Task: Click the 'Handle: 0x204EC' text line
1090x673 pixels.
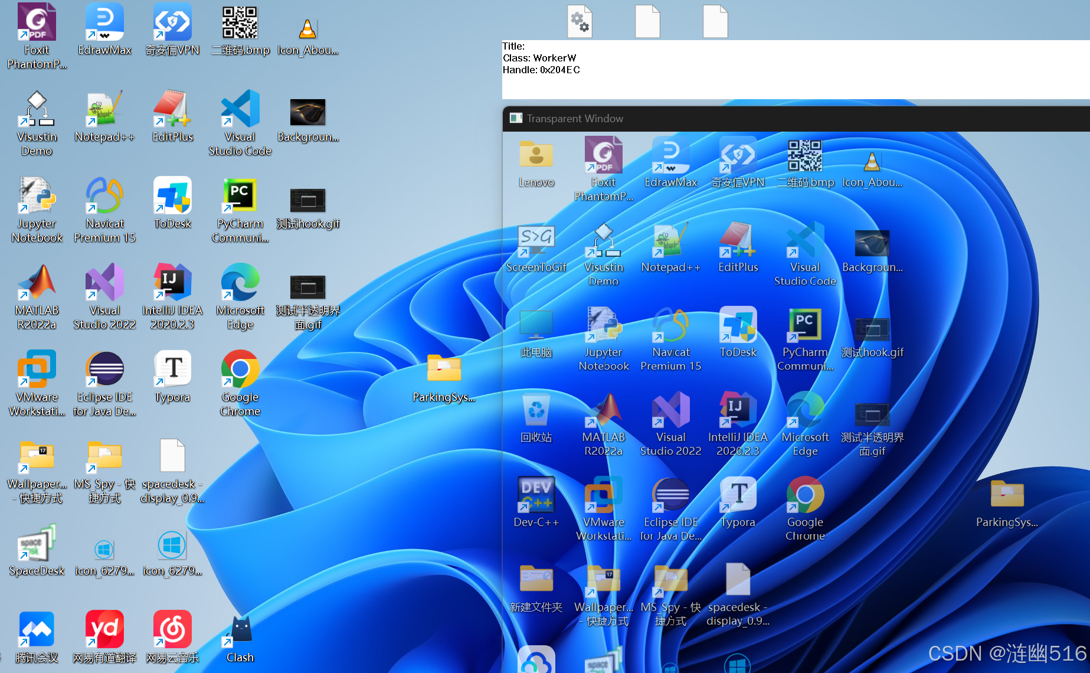Action: tap(541, 70)
